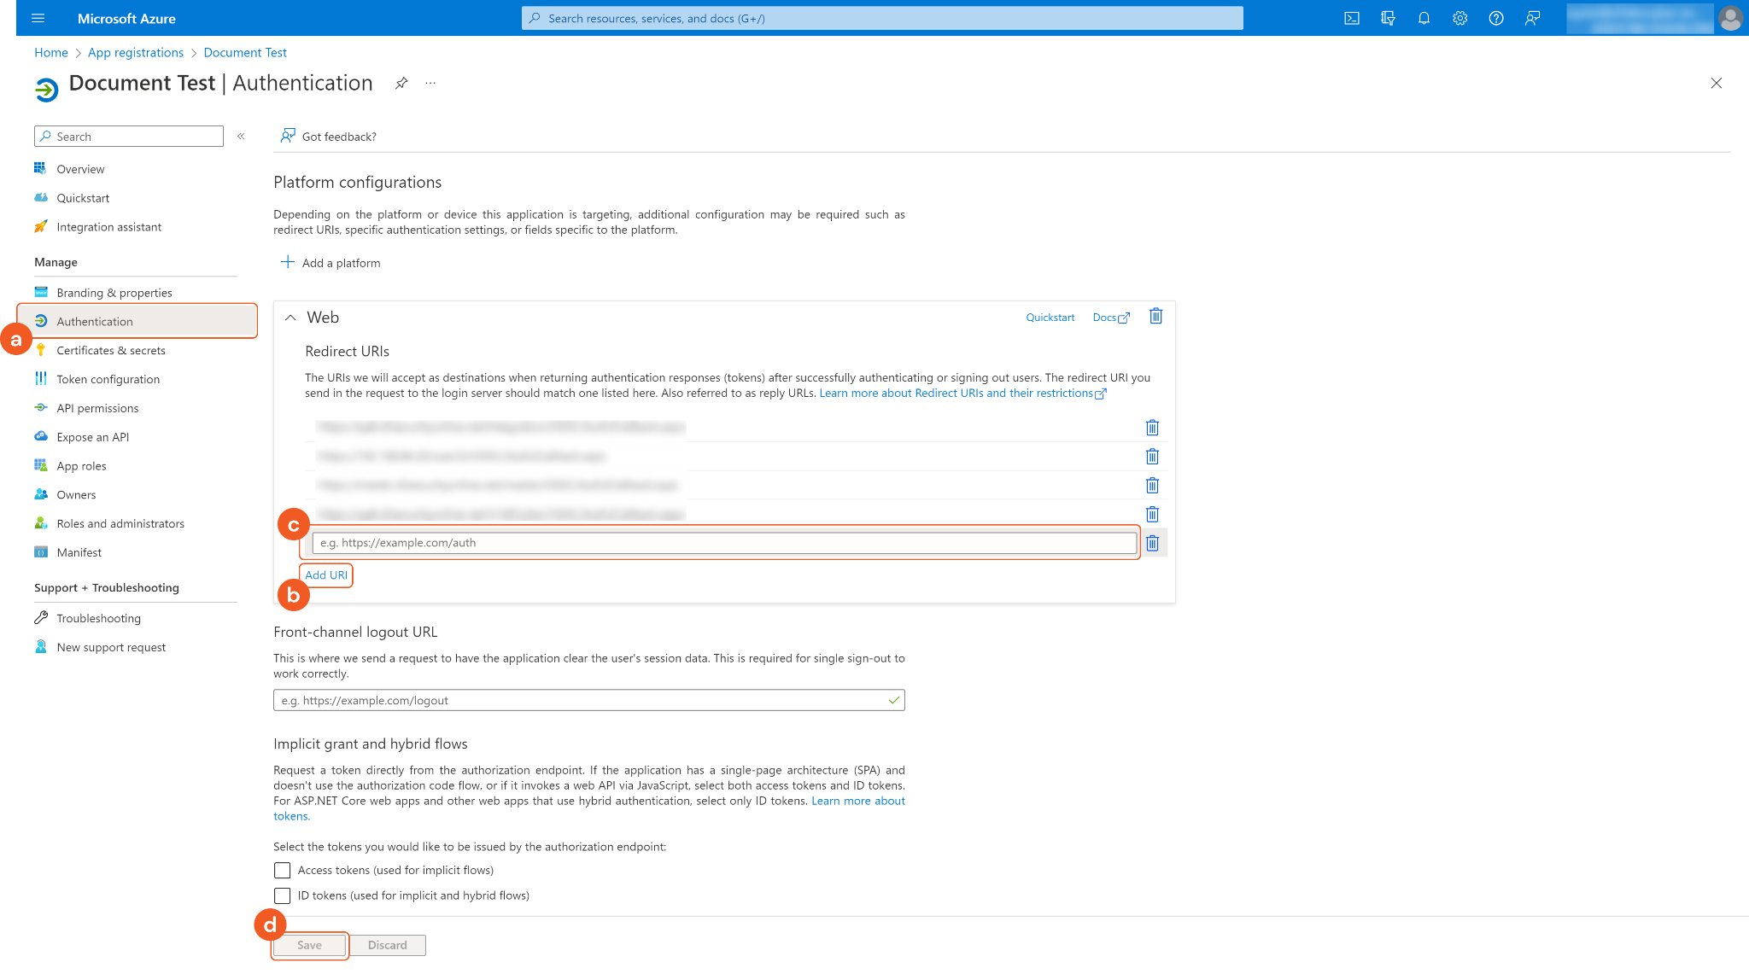Click the Save button
The height and width of the screenshot is (974, 1749).
point(309,945)
